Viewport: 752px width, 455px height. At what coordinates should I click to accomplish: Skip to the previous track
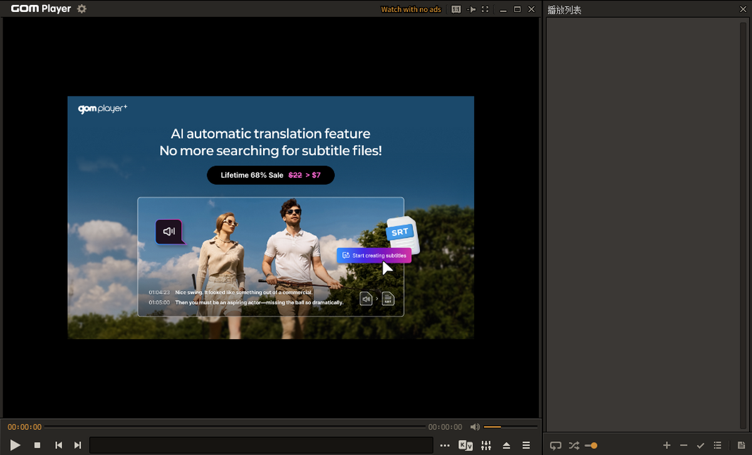pos(58,445)
